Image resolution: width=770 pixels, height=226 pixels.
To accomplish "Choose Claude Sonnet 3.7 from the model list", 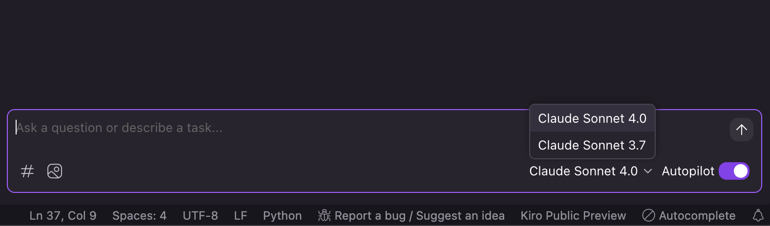I will 592,145.
